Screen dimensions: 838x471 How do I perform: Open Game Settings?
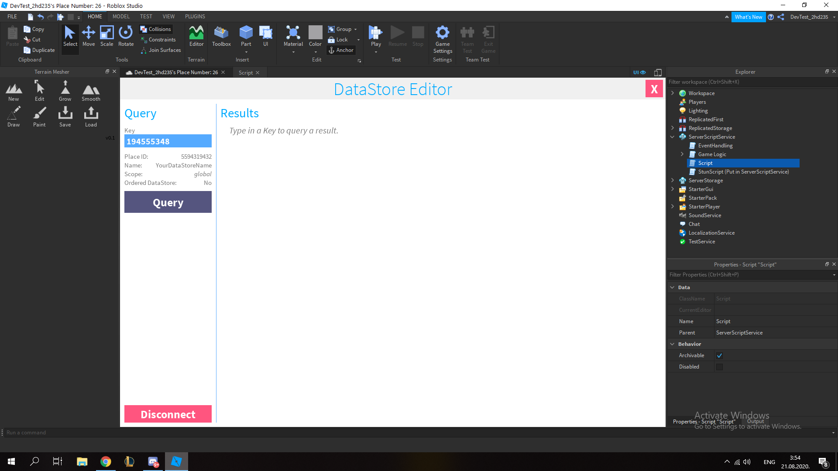click(442, 39)
